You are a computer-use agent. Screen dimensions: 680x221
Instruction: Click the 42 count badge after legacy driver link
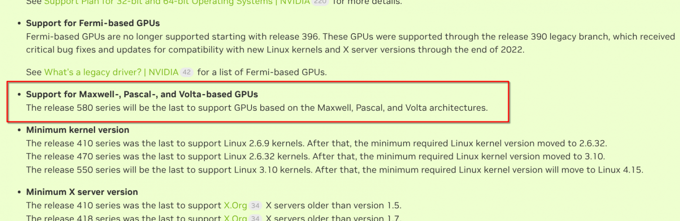click(x=187, y=72)
